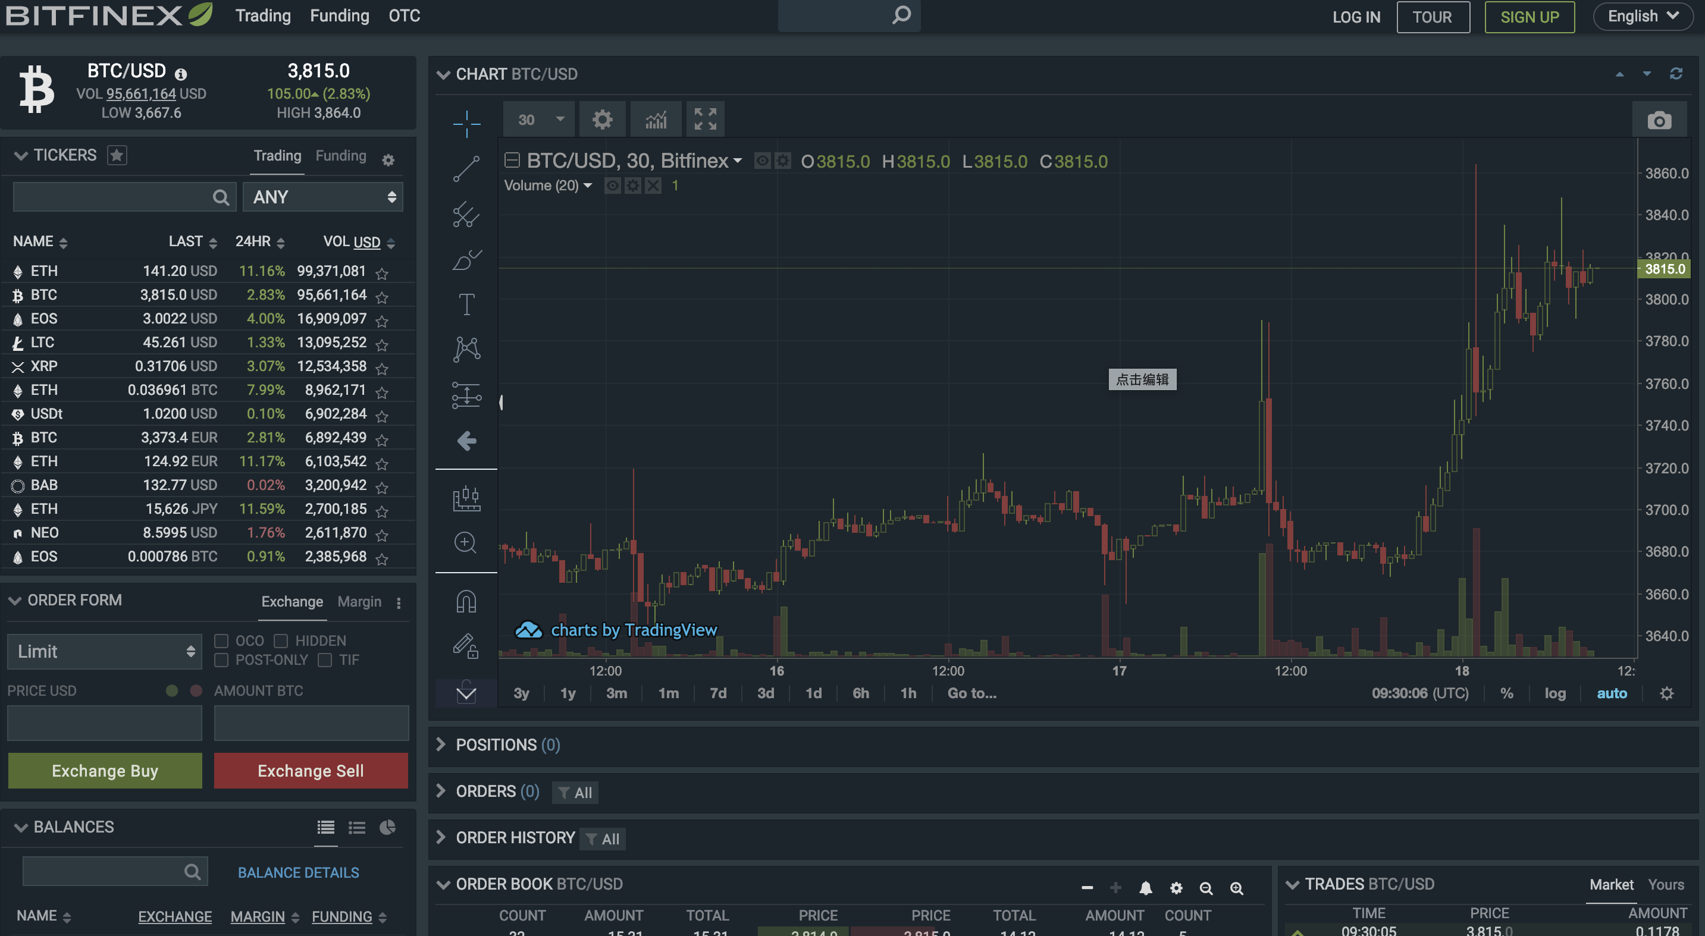
Task: Choose the brush drawing tool
Action: point(466,260)
